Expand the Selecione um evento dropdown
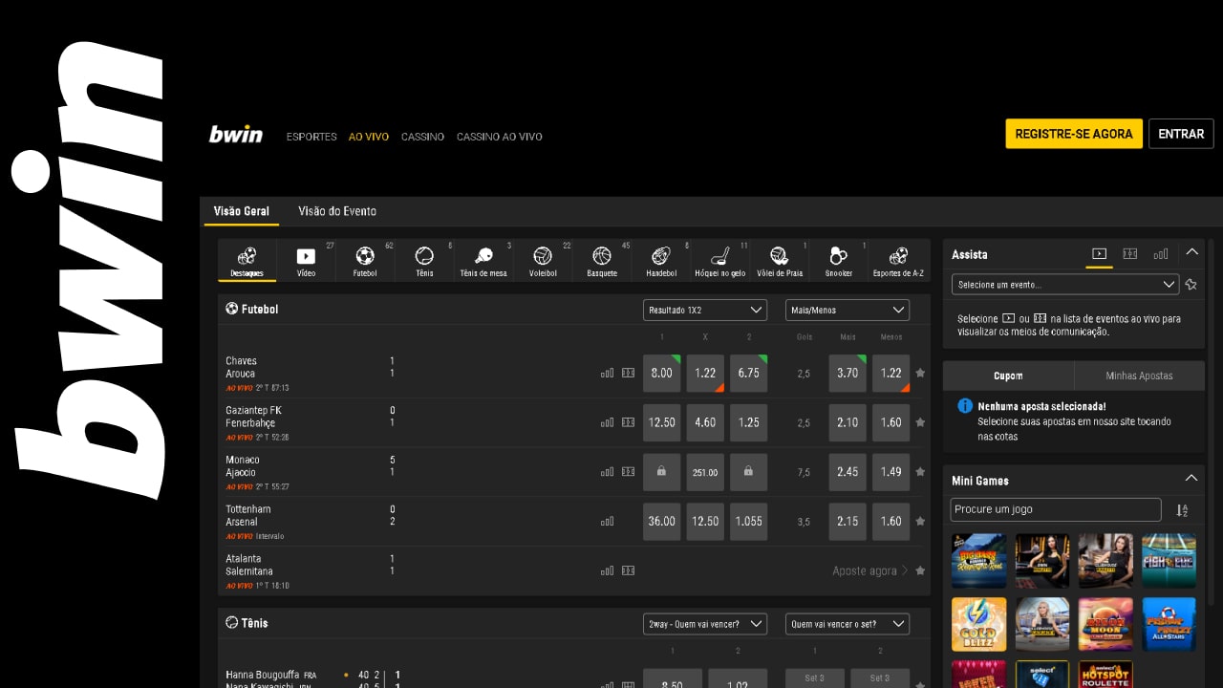 tap(1065, 285)
